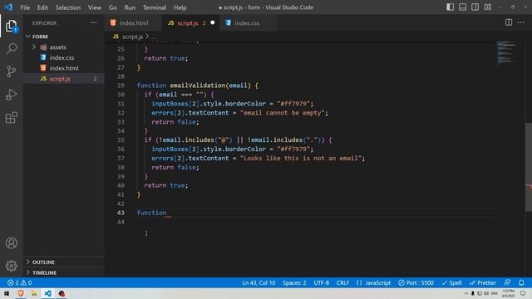This screenshot has height=299, width=532.
Task: Click the editor vertical scrollbar
Action: 529,167
